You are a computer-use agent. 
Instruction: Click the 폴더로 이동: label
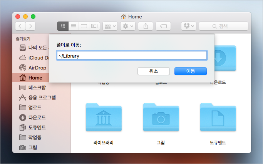69,45
